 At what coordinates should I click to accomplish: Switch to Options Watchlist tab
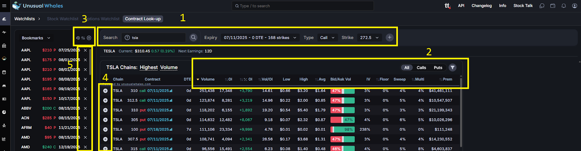pyautogui.click(x=102, y=19)
